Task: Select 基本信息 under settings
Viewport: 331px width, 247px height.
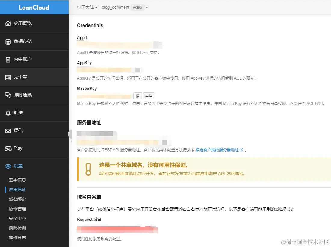Action: point(17,180)
